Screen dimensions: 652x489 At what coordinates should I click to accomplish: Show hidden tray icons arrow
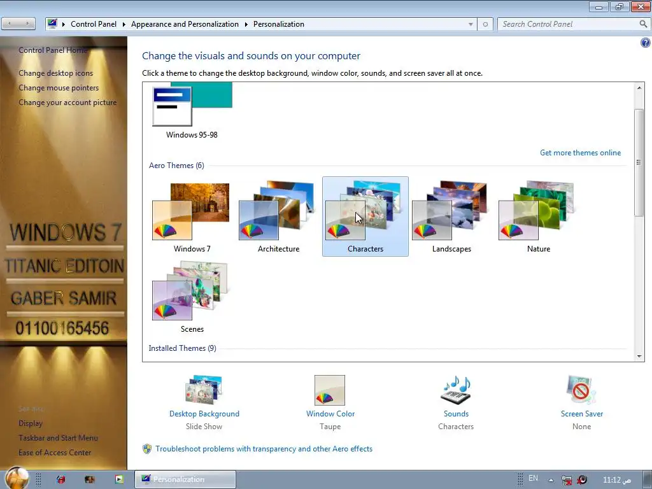(x=551, y=480)
